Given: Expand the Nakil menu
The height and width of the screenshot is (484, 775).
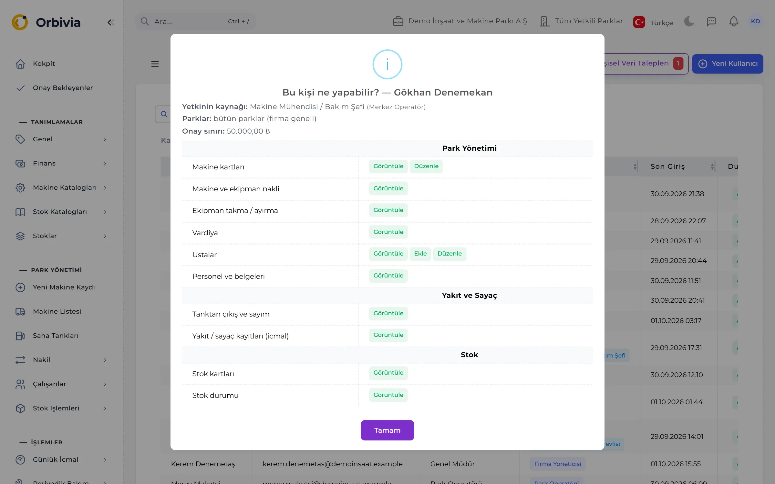Looking at the screenshot, I should 61,360.
